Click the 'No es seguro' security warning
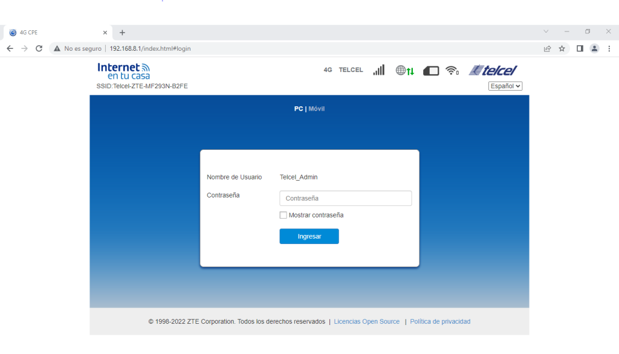619x354 pixels. 78,48
